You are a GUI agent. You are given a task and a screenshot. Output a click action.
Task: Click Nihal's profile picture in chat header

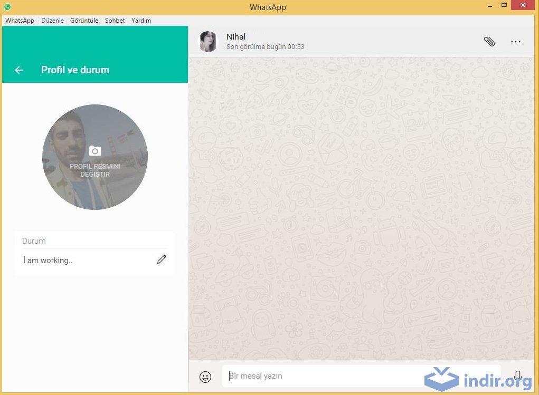pos(208,42)
